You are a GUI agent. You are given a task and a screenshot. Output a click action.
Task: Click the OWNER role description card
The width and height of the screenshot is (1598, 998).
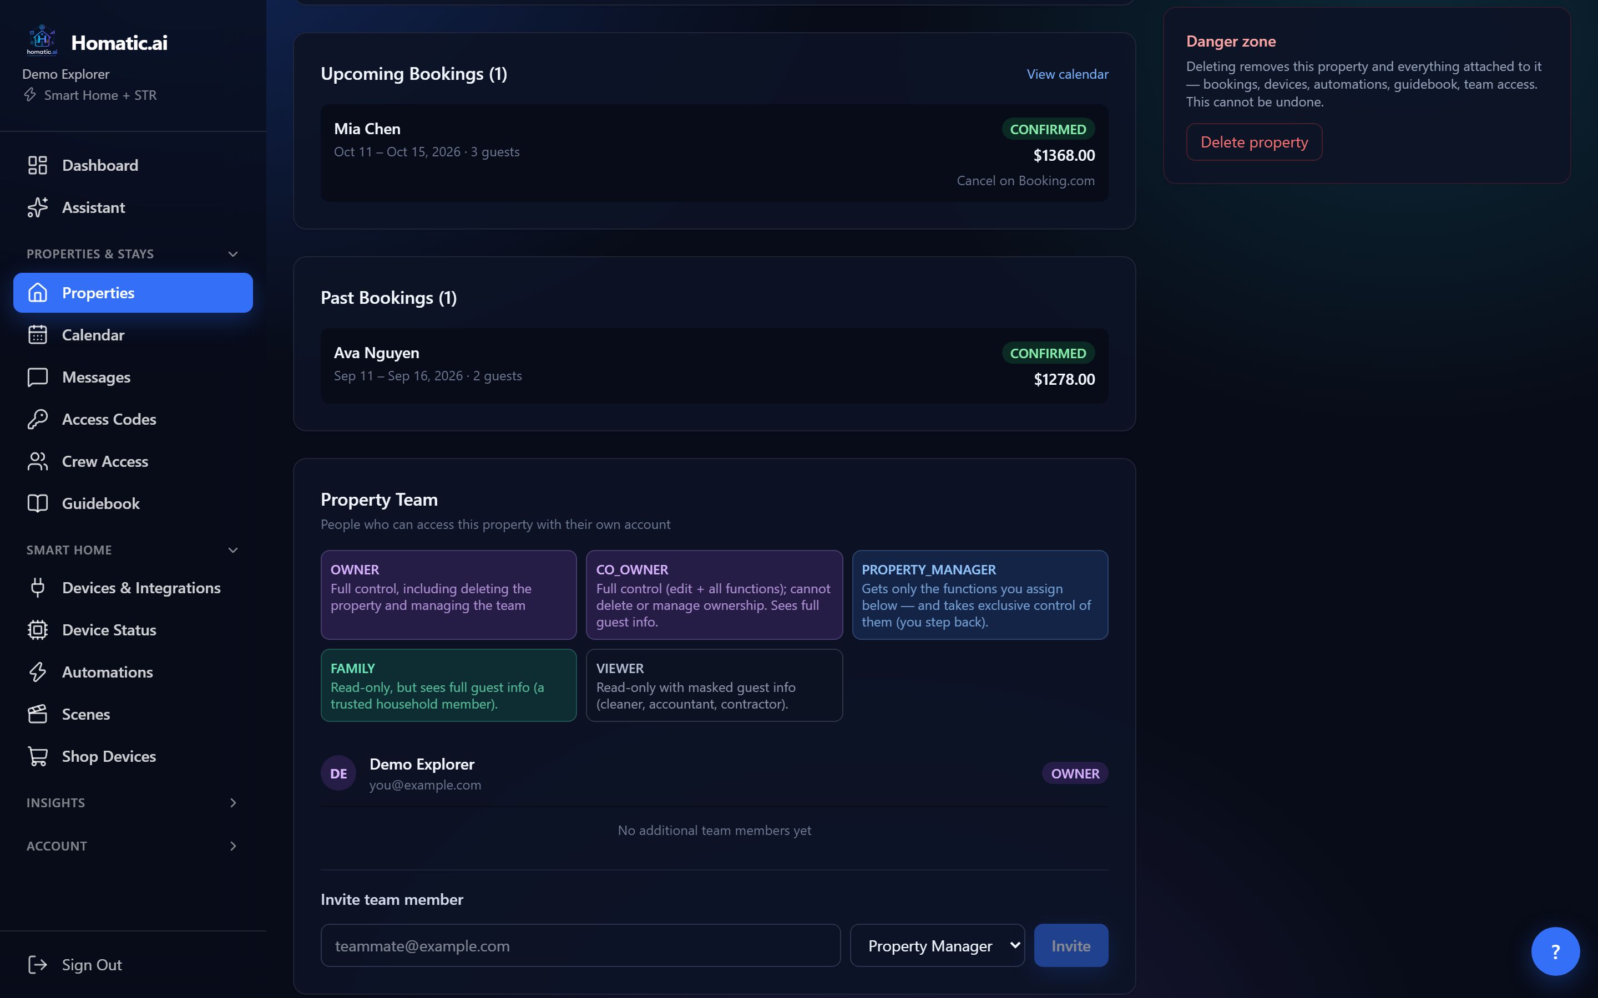(448, 595)
